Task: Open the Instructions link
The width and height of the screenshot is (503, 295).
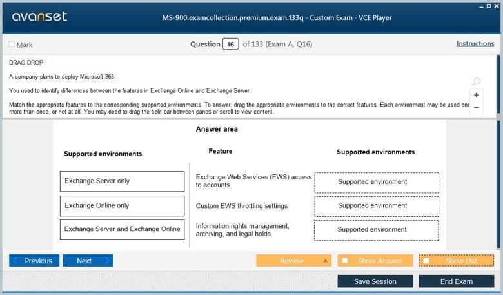Action: [x=475, y=44]
